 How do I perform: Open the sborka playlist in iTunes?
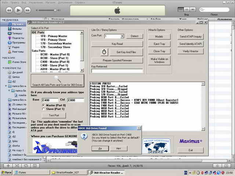(x=14, y=146)
